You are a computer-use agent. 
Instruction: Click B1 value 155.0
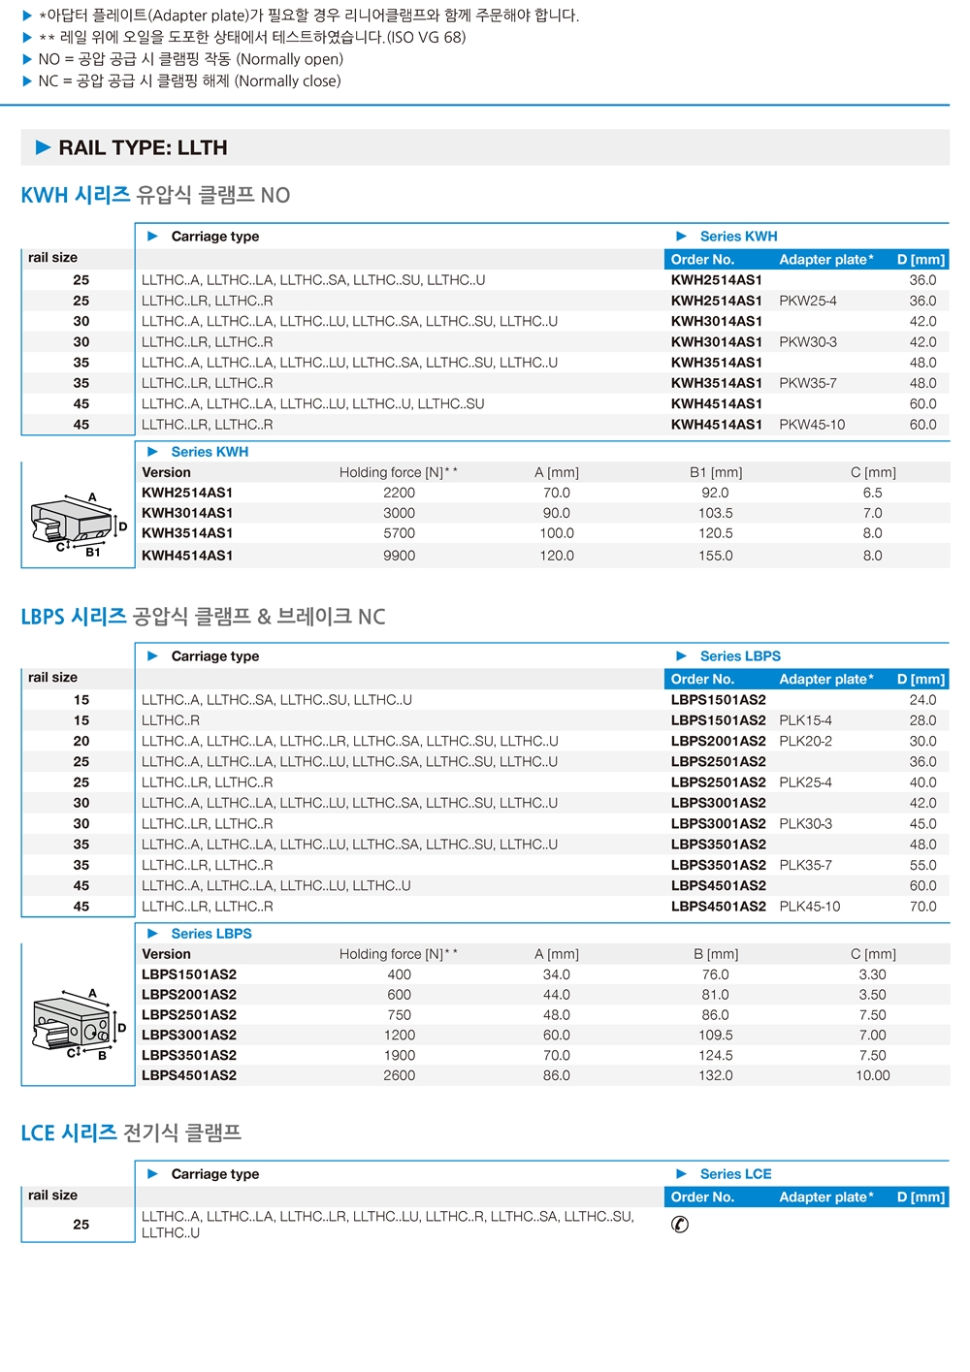pos(716,556)
